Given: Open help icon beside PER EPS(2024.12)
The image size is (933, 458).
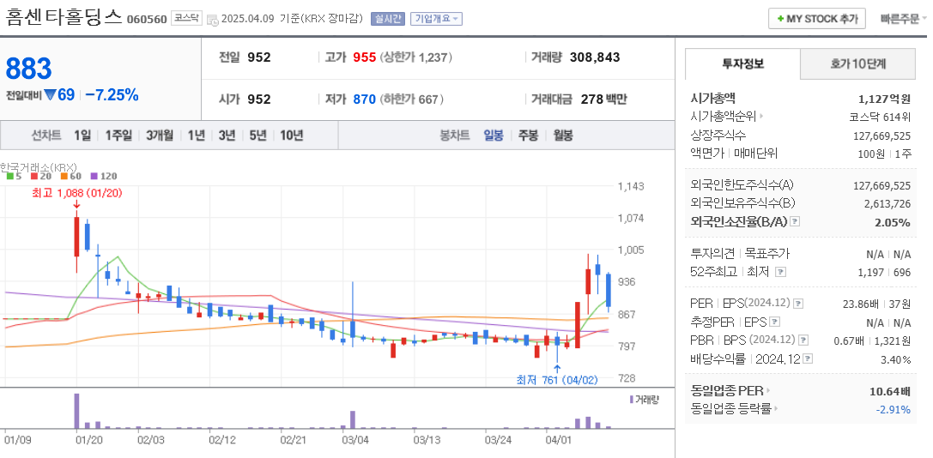Looking at the screenshot, I should click(798, 304).
